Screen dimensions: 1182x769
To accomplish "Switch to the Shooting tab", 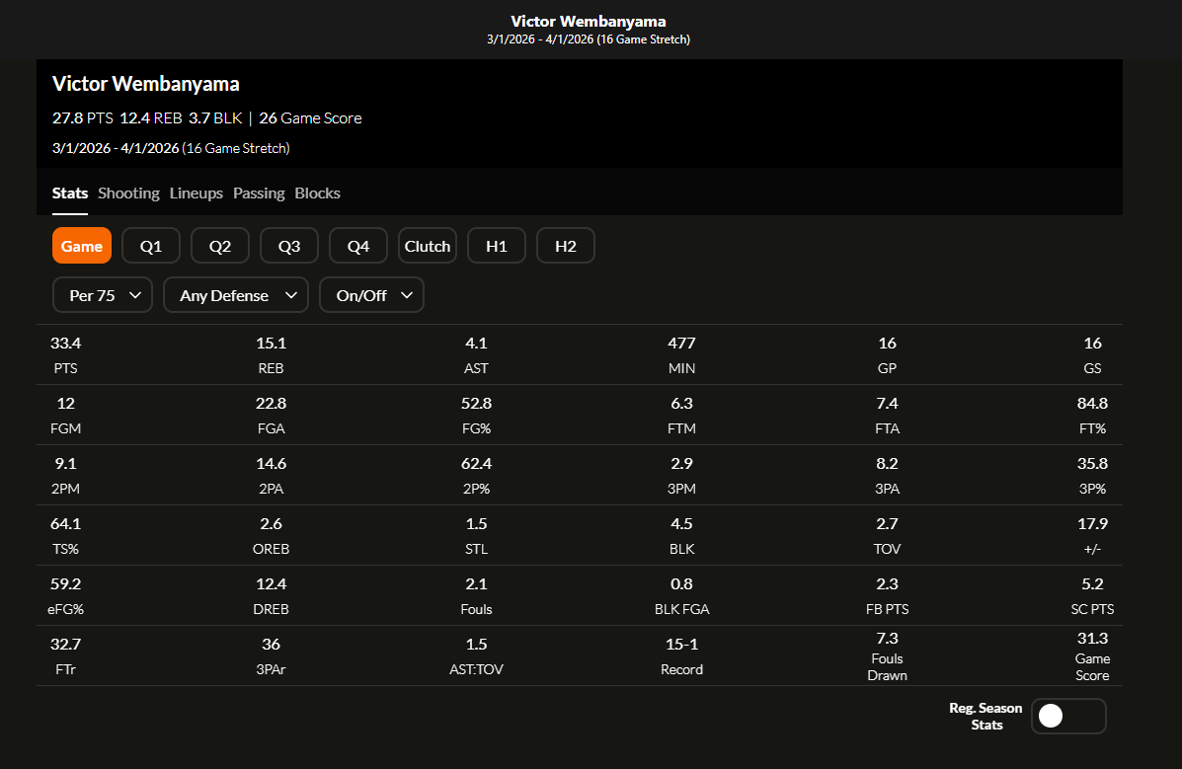I will coord(129,193).
